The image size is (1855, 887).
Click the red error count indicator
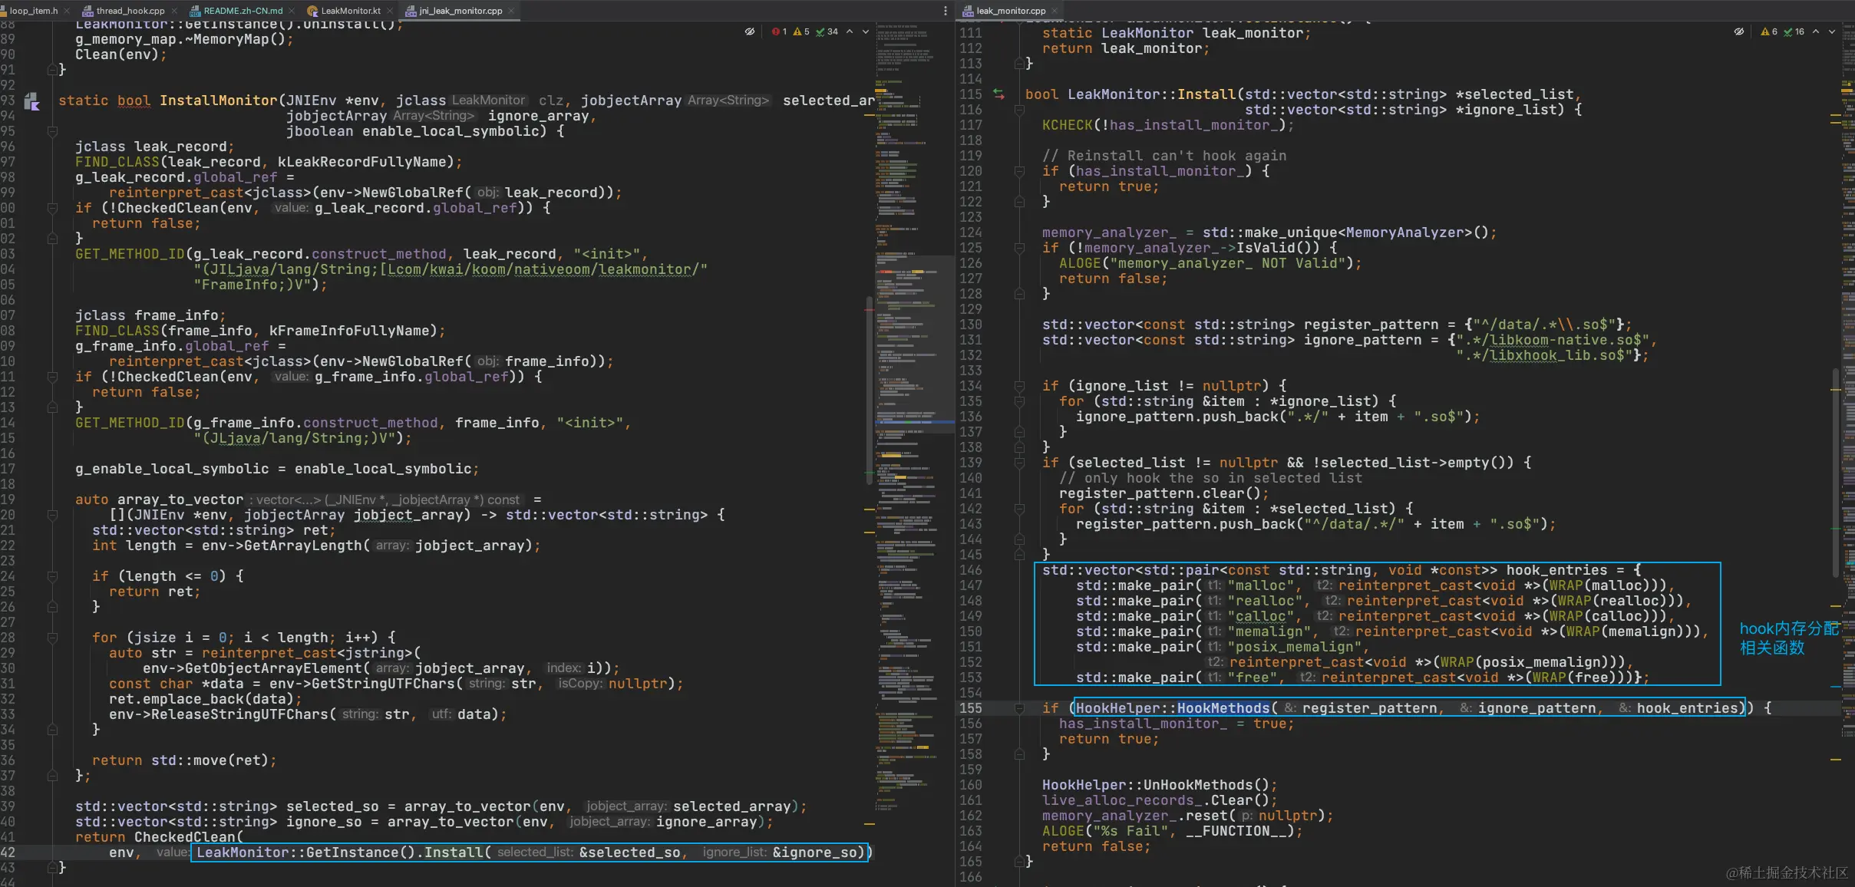[x=780, y=31]
